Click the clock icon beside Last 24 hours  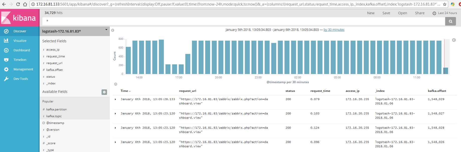click(x=434, y=13)
